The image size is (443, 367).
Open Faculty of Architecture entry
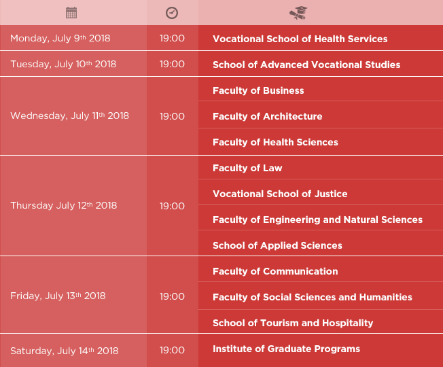[267, 116]
